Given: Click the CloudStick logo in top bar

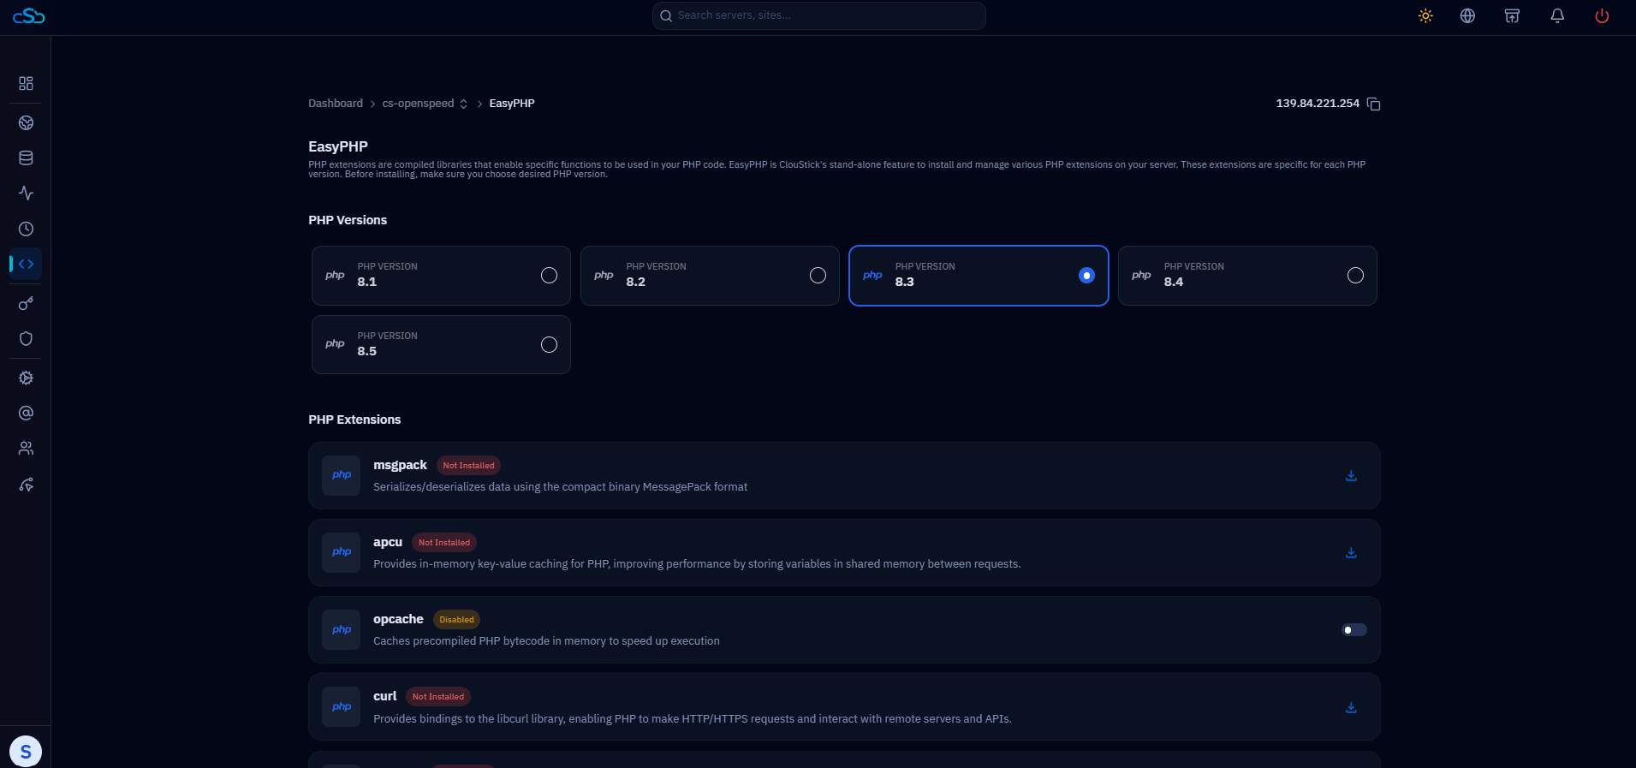Looking at the screenshot, I should point(28,15).
